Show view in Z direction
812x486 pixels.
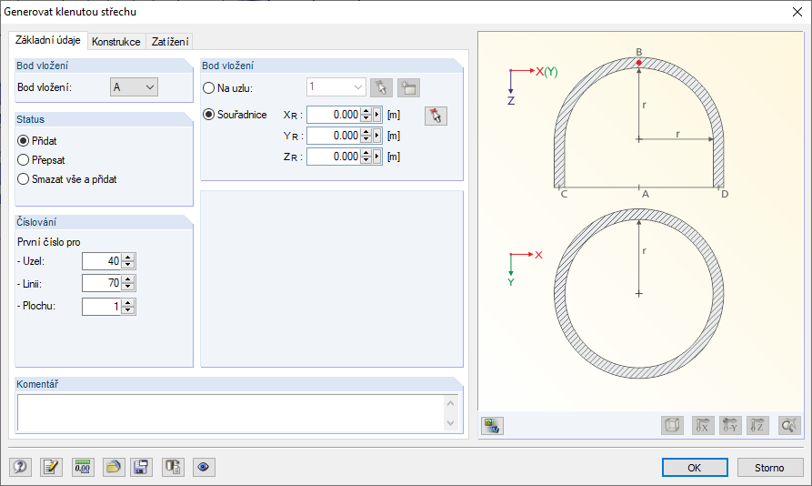pyautogui.click(x=757, y=426)
